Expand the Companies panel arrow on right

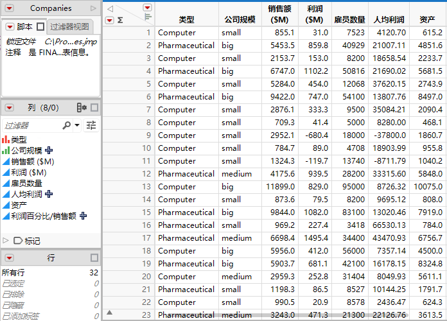coord(93,8)
